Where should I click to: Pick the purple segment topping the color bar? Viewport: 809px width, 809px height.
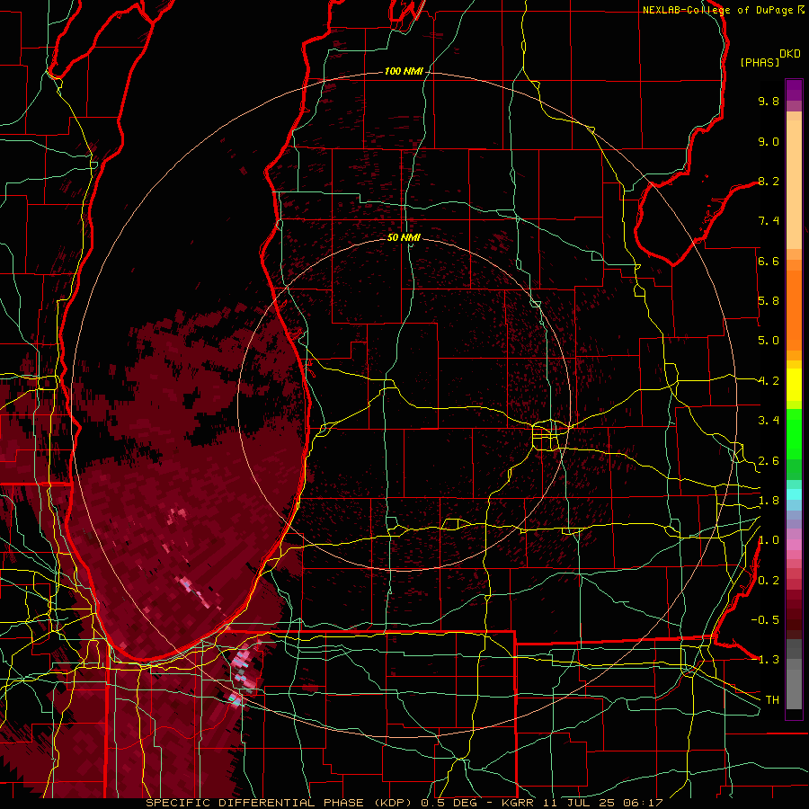coord(794,90)
